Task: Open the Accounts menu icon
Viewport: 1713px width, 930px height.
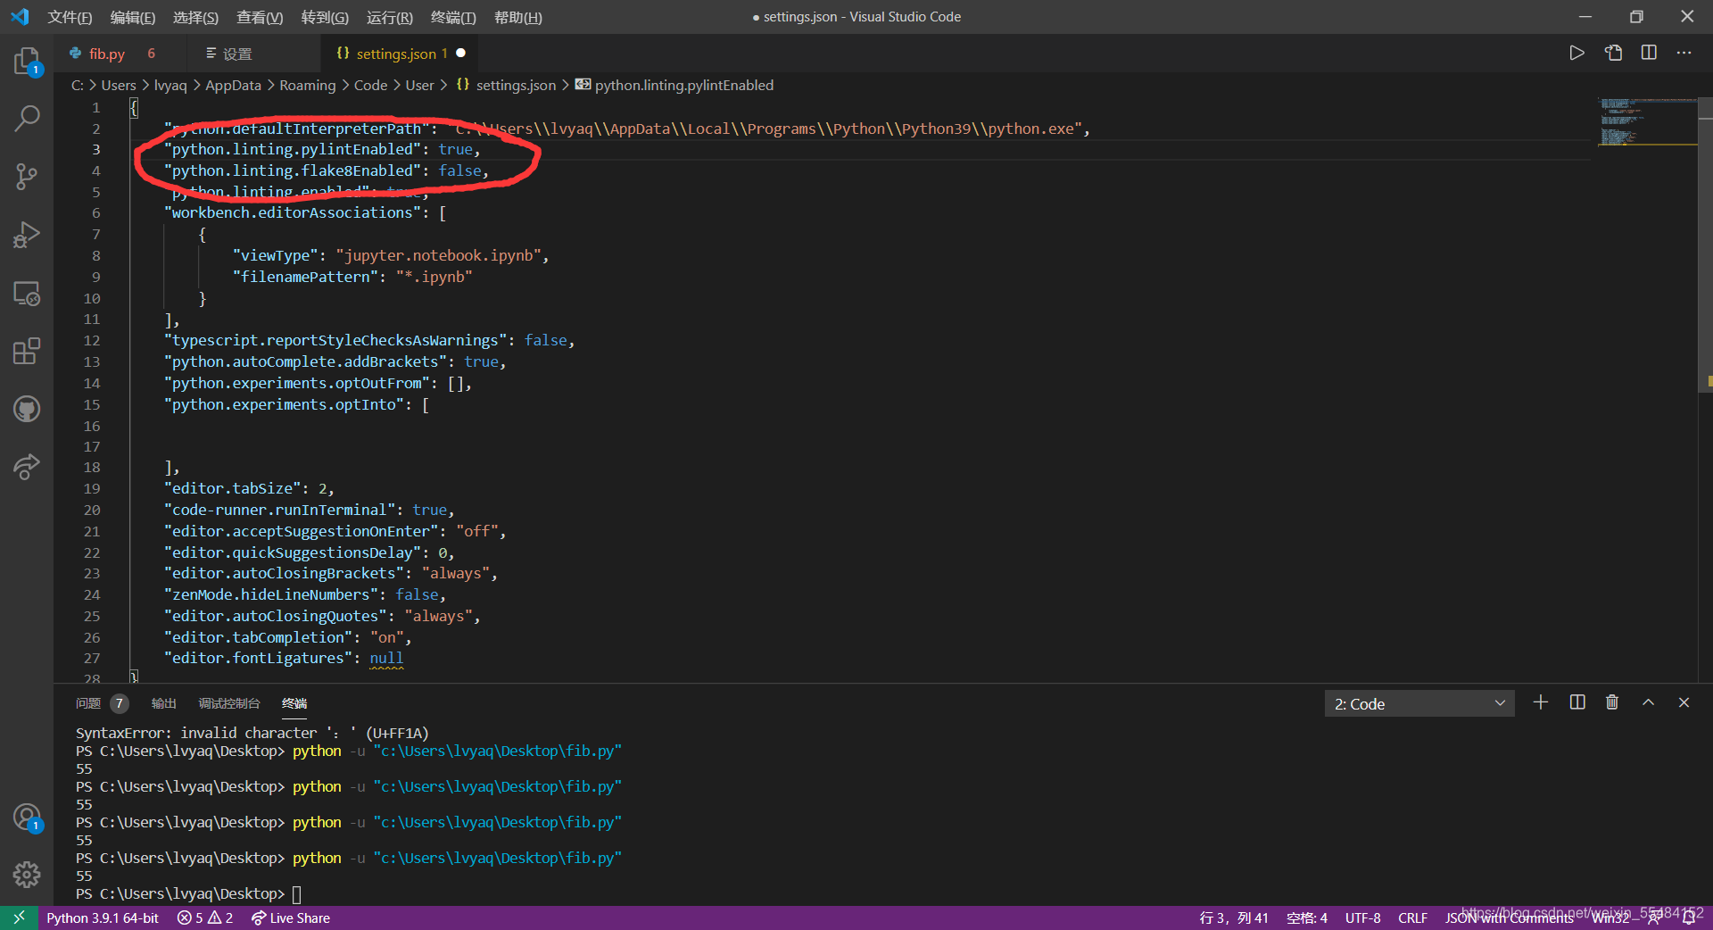Action: pos(27,818)
